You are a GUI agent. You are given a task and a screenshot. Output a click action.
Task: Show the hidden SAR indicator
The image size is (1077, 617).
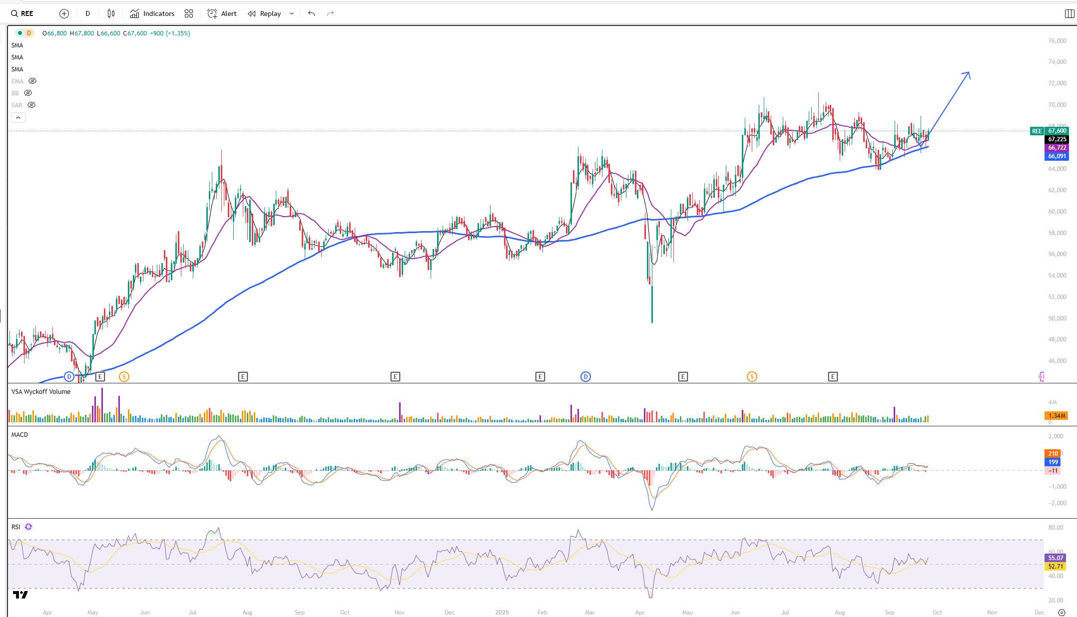click(x=31, y=105)
